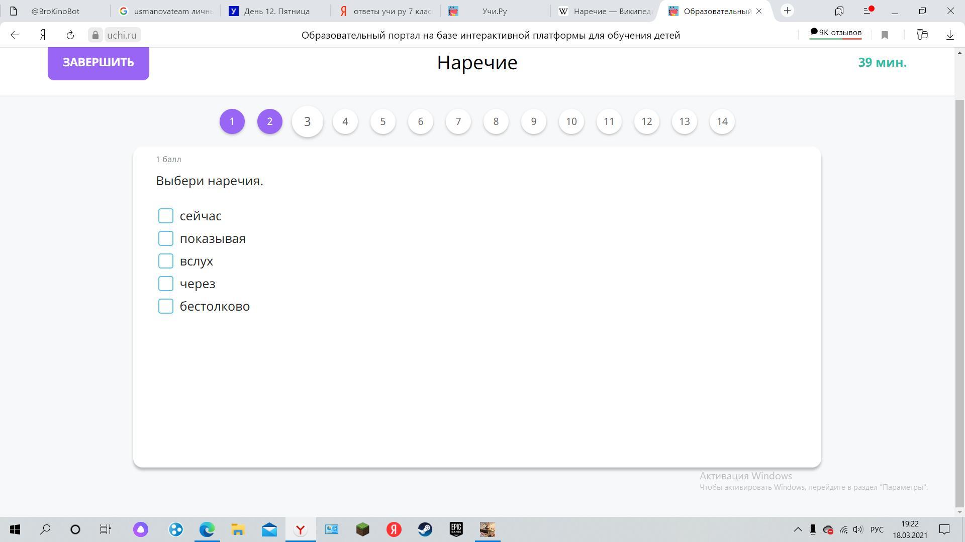
Task: Open the 9K отзывов reviews
Action: point(835,33)
